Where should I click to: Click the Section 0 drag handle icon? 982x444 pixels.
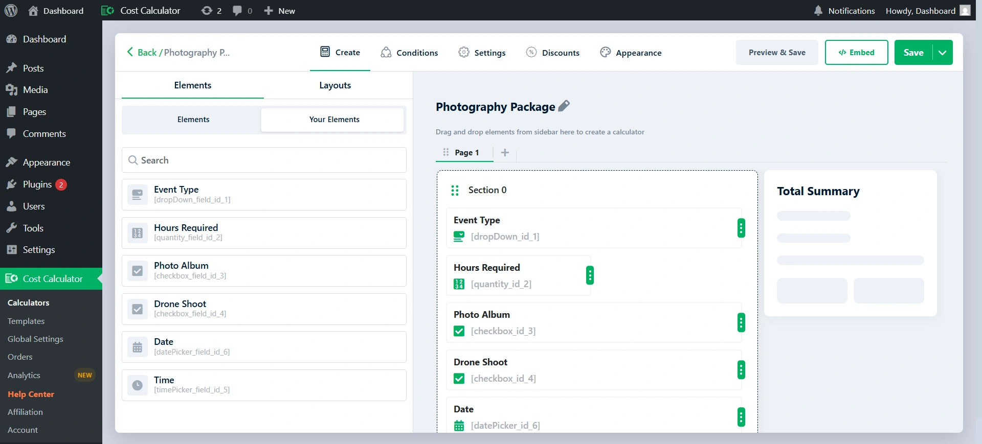pos(455,191)
